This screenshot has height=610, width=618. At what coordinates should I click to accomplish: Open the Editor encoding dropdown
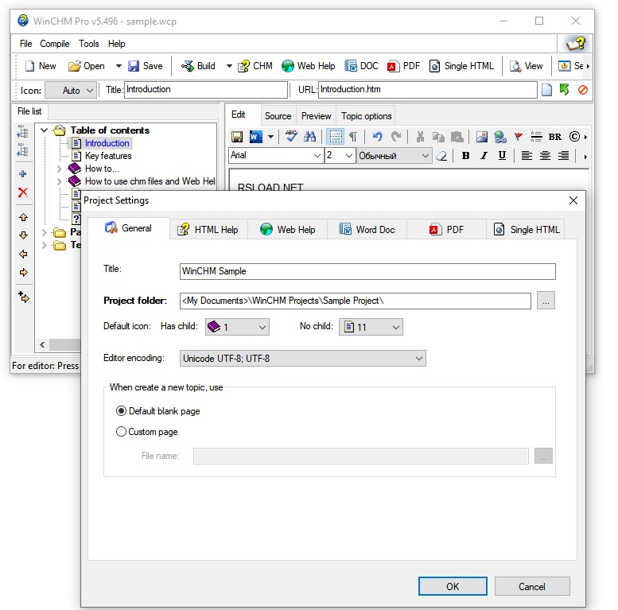point(302,359)
